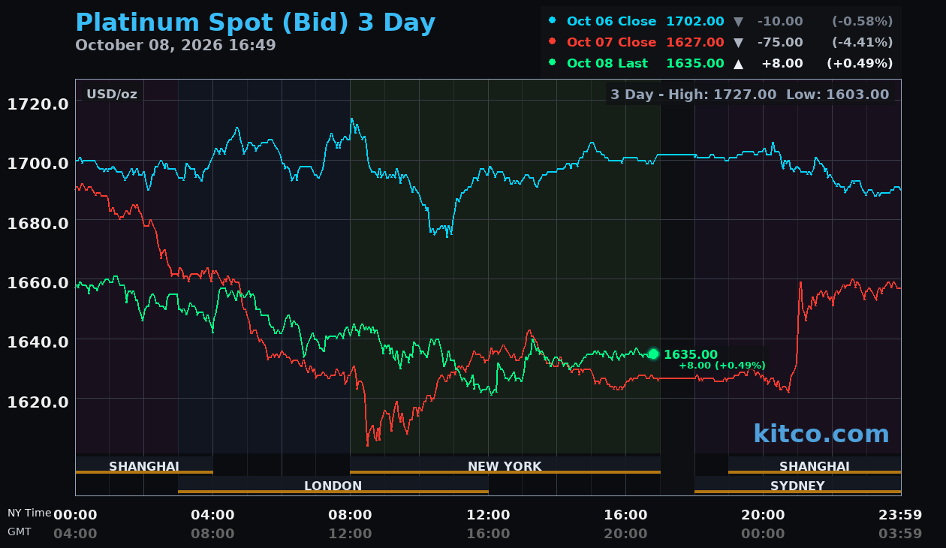Image resolution: width=946 pixels, height=548 pixels.
Task: Click the Oct 06 Close label
Action: [x=612, y=21]
